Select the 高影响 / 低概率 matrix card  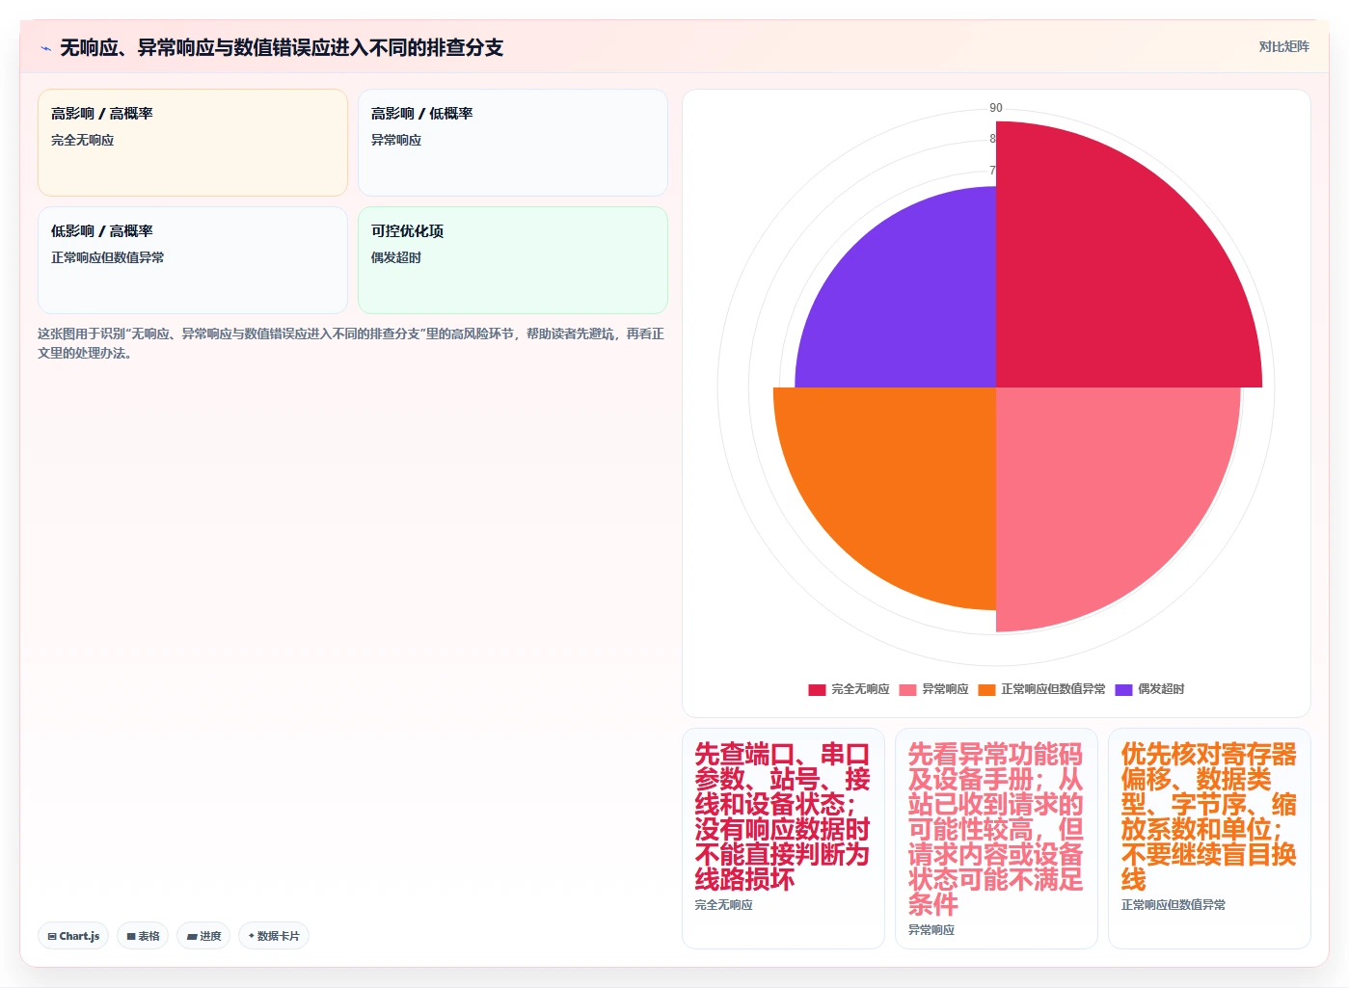[513, 143]
